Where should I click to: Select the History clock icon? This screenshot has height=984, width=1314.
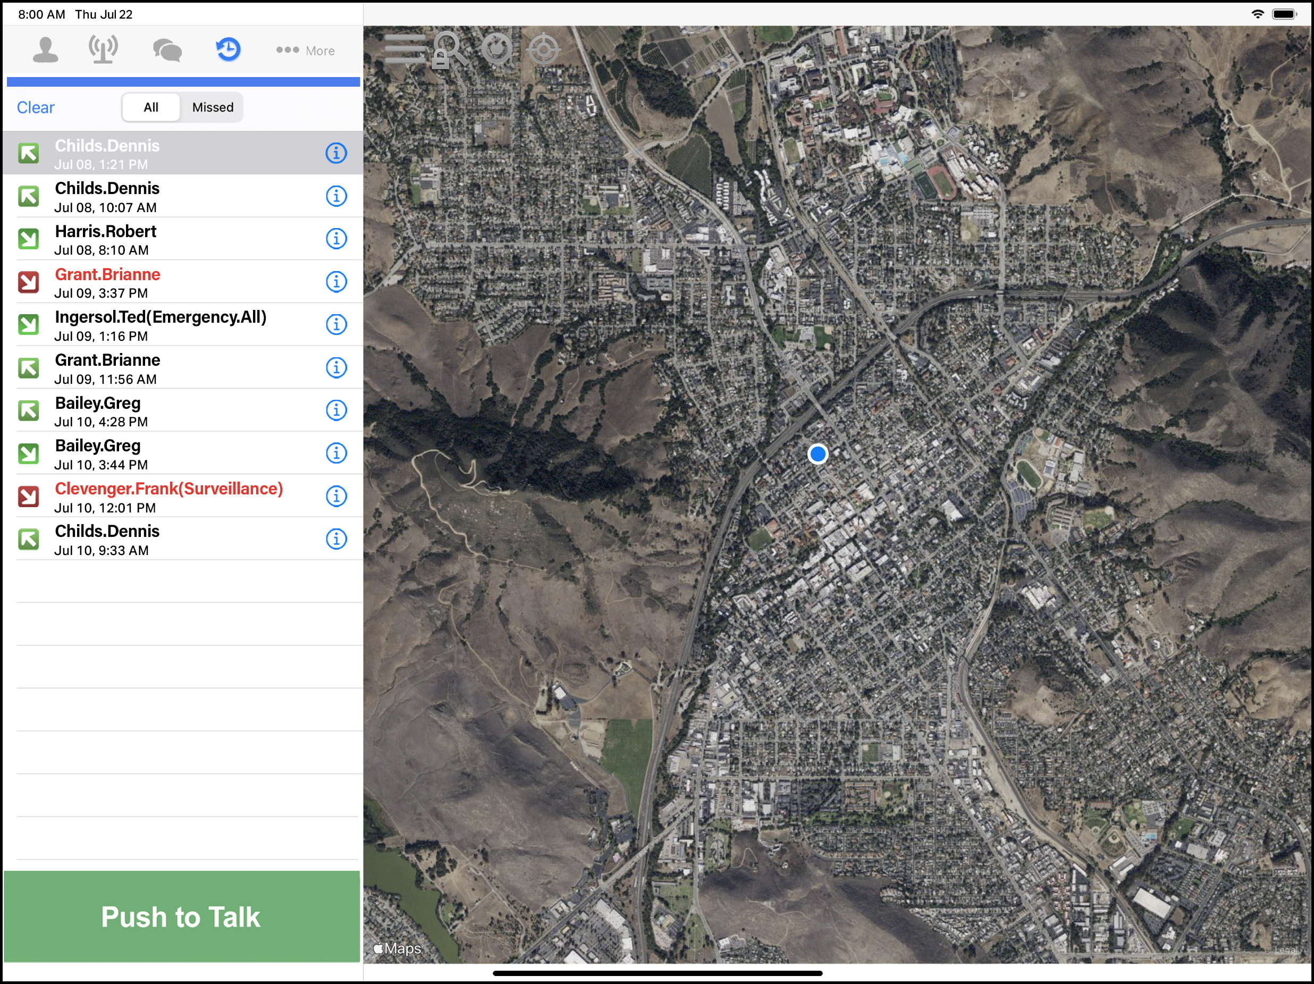(228, 50)
